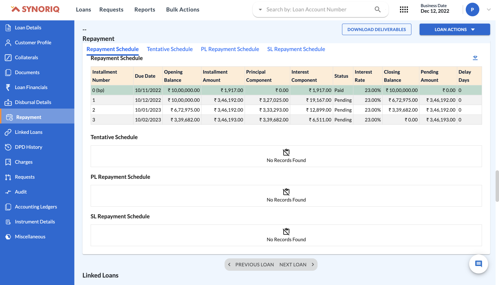Open the Loan Actions dropdown
Image resolution: width=499 pixels, height=285 pixels.
click(x=455, y=29)
